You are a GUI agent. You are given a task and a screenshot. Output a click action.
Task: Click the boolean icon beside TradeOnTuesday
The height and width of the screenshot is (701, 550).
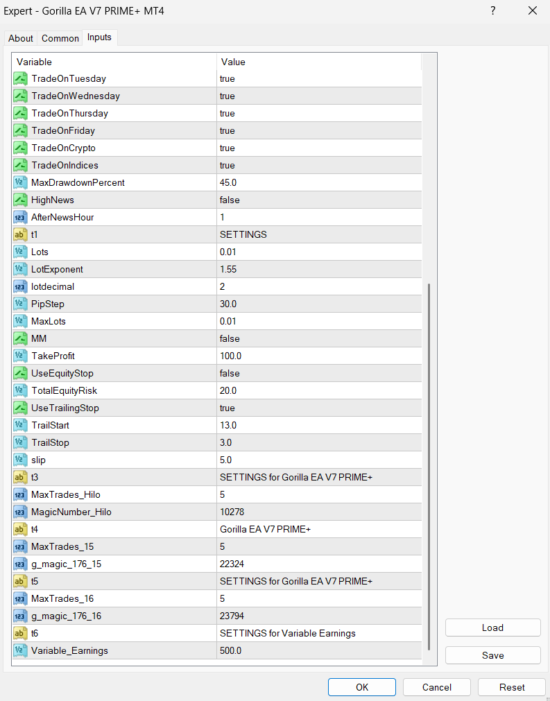(20, 79)
